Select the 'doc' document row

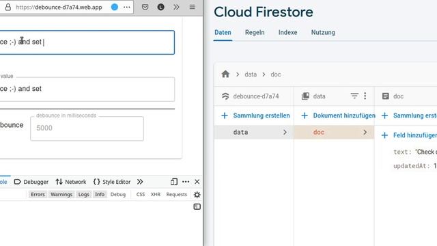pos(334,132)
